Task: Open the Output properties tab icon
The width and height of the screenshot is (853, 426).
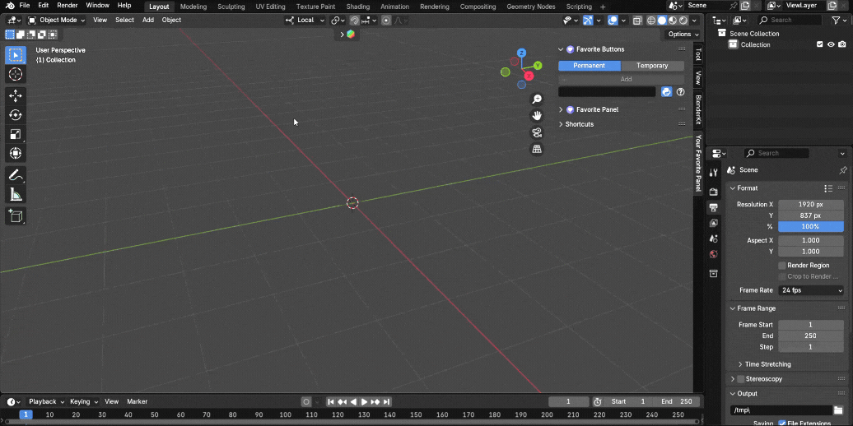Action: click(x=714, y=207)
